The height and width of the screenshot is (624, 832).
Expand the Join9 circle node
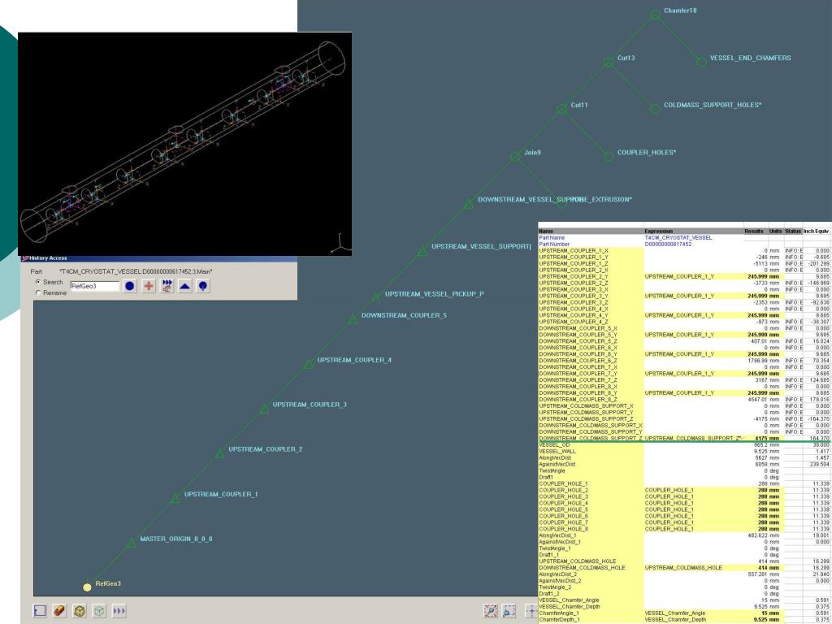tap(515, 156)
